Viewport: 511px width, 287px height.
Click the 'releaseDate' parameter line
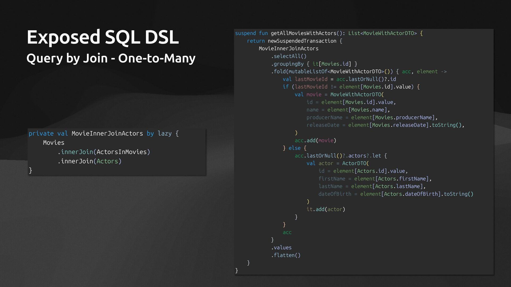tap(323, 125)
